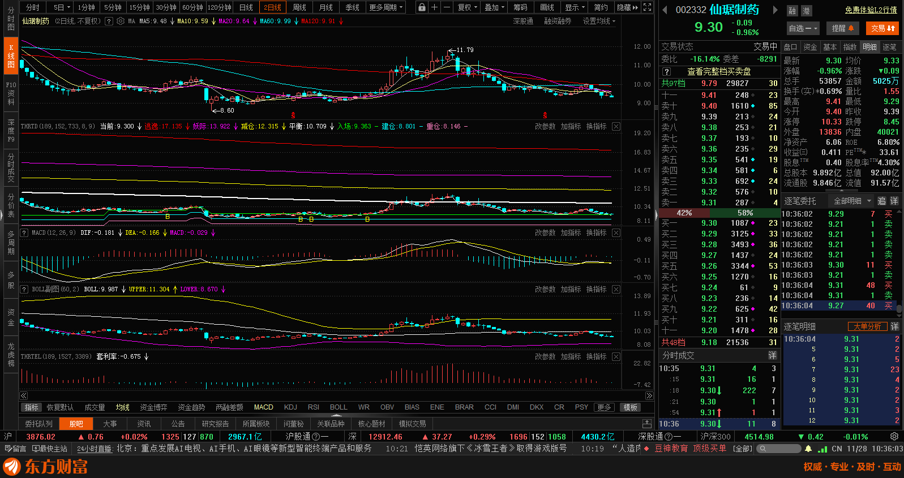Image resolution: width=904 pixels, height=478 pixels.
Task: Click 改参数 on MACD panel
Action: click(545, 232)
